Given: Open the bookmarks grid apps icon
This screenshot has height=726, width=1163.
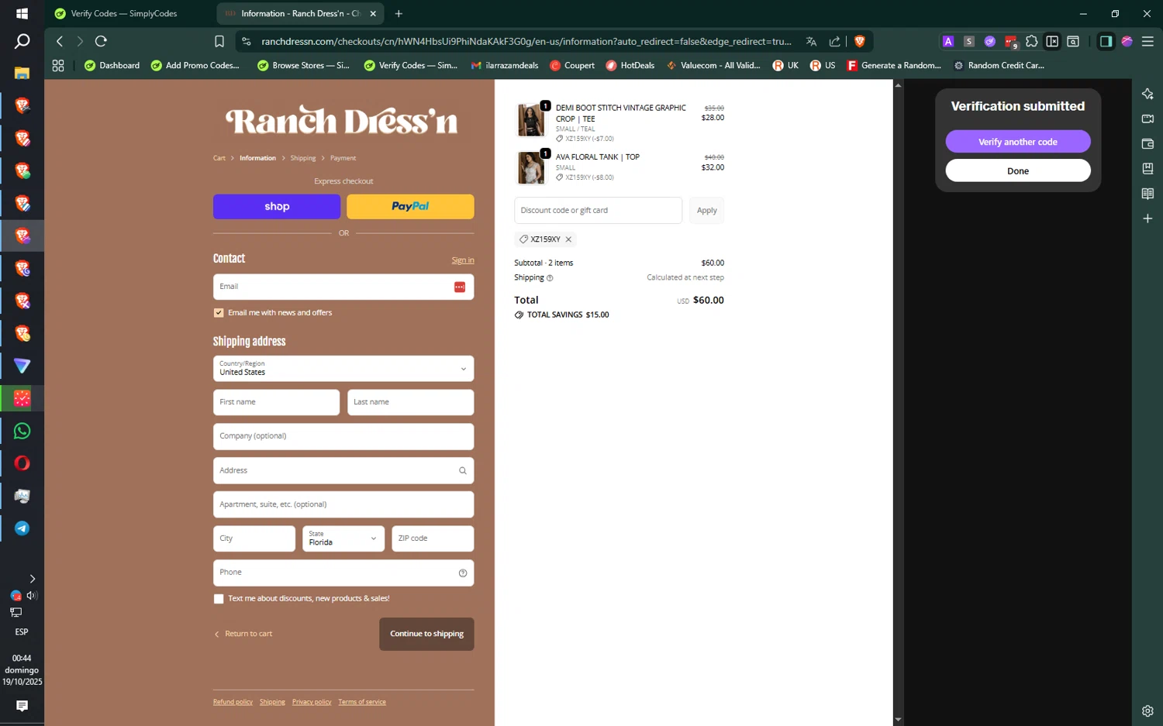Looking at the screenshot, I should point(58,66).
